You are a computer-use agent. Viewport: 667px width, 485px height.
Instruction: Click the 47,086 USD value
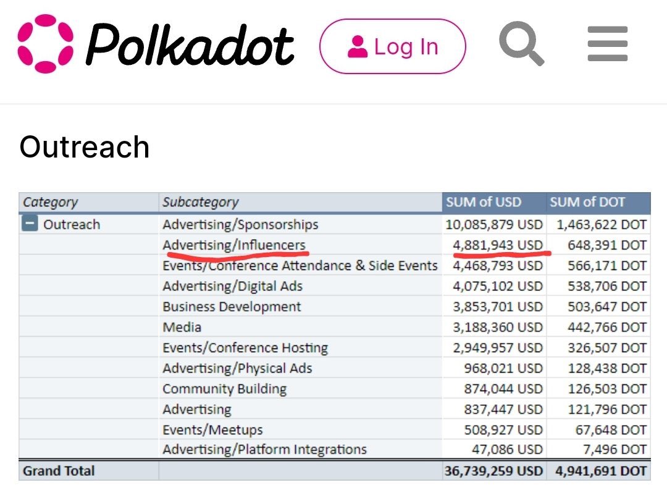[507, 449]
